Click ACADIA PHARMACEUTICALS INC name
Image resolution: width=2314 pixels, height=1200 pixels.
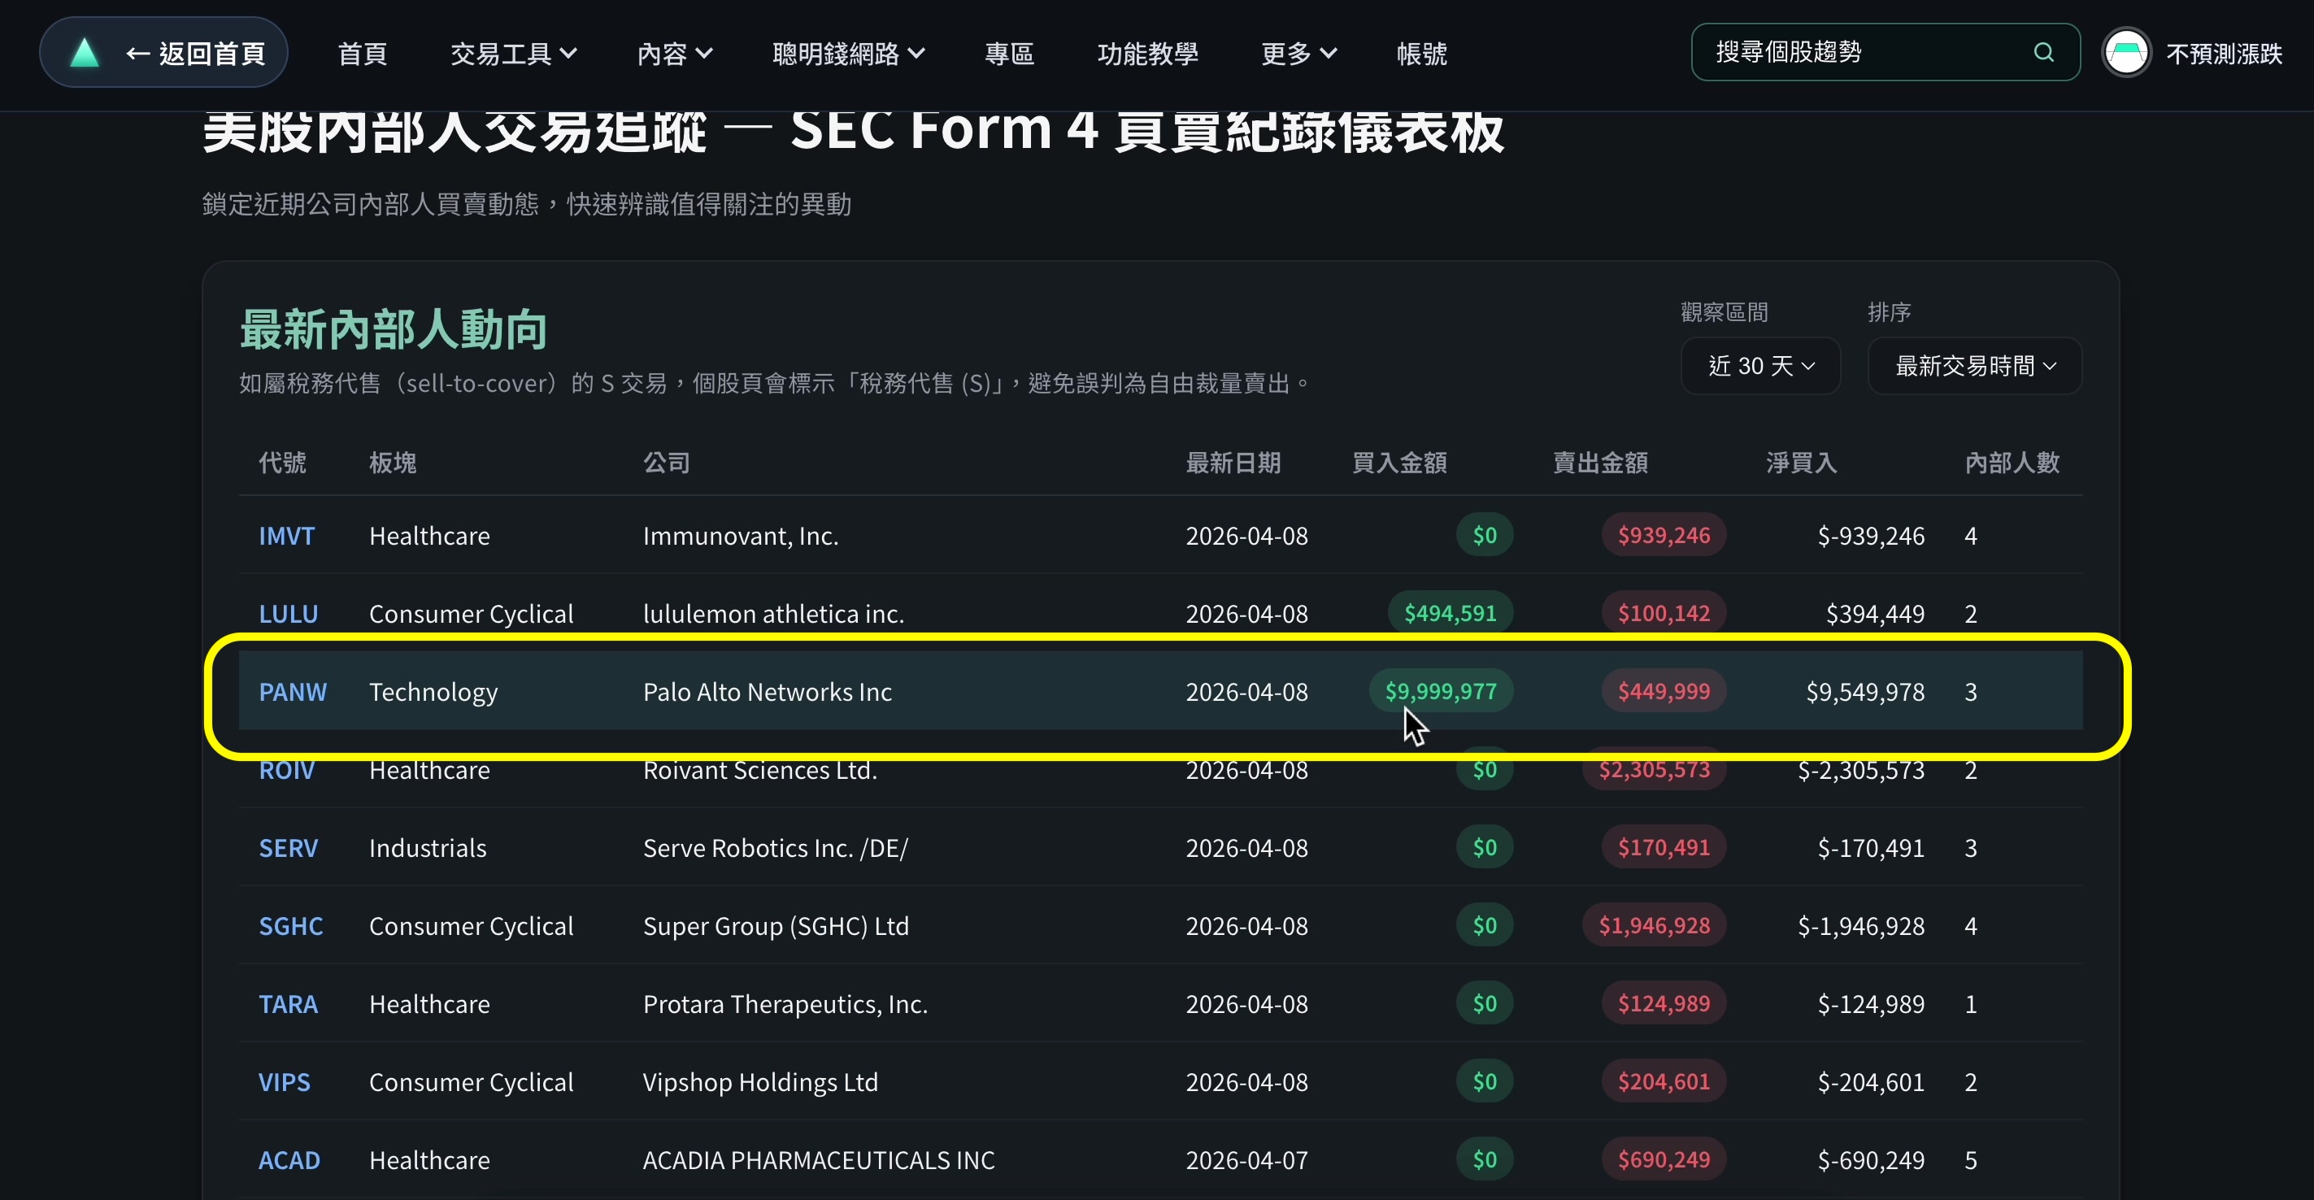click(818, 1160)
